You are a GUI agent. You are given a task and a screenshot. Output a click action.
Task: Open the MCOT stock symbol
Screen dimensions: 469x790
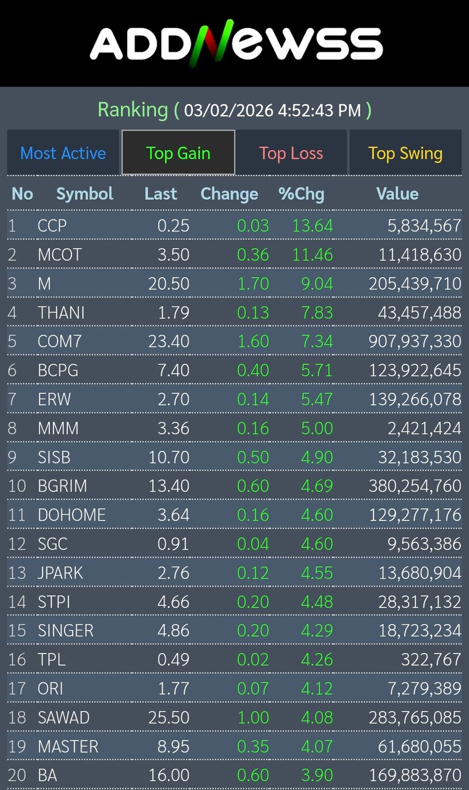60,255
